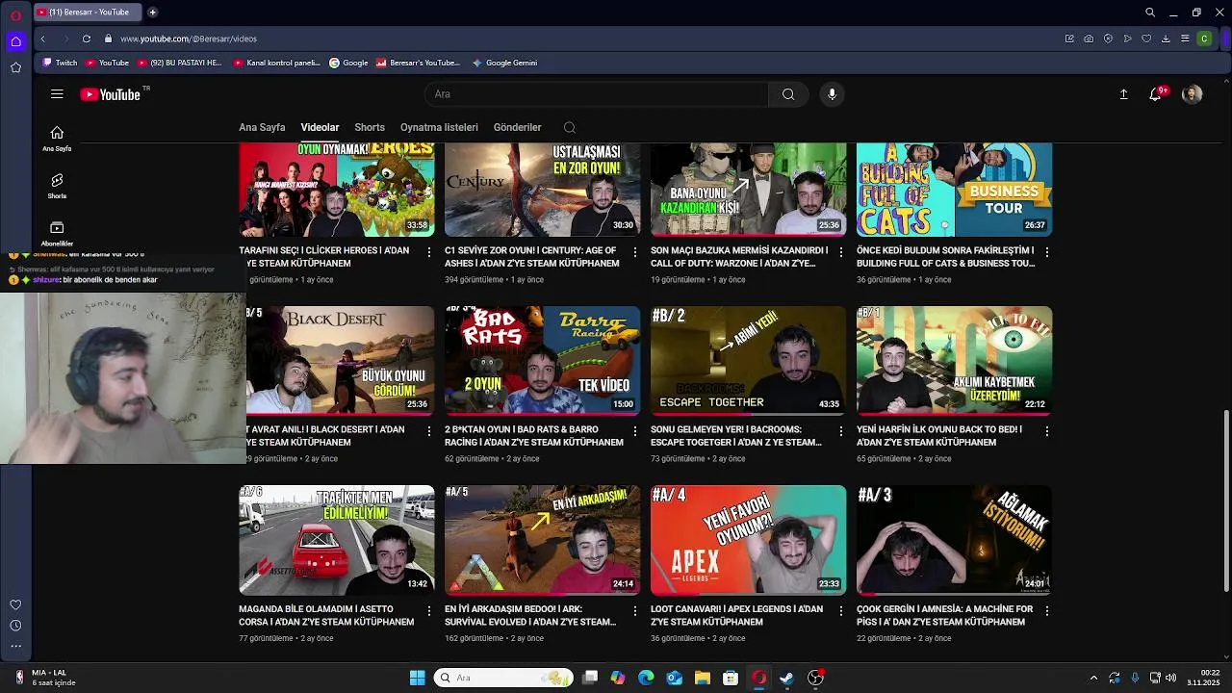Open File Explorer from the taskbar
Image resolution: width=1232 pixels, height=693 pixels.
(703, 678)
